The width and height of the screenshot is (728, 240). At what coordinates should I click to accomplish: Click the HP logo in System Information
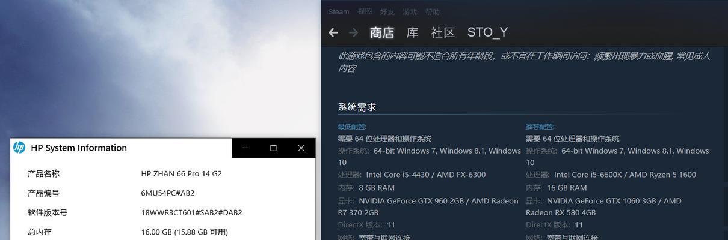(x=19, y=148)
